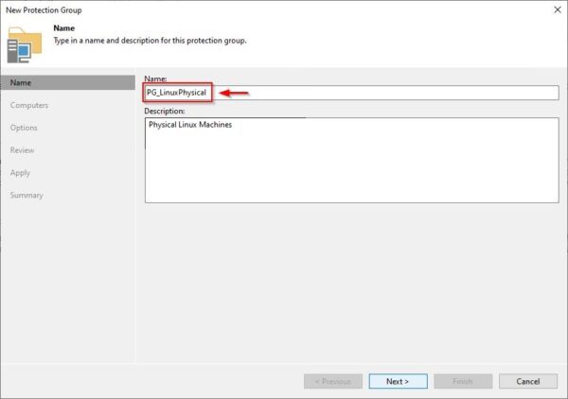This screenshot has height=399, width=568.
Task: Close the New Protection Group dialog
Action: click(x=558, y=9)
